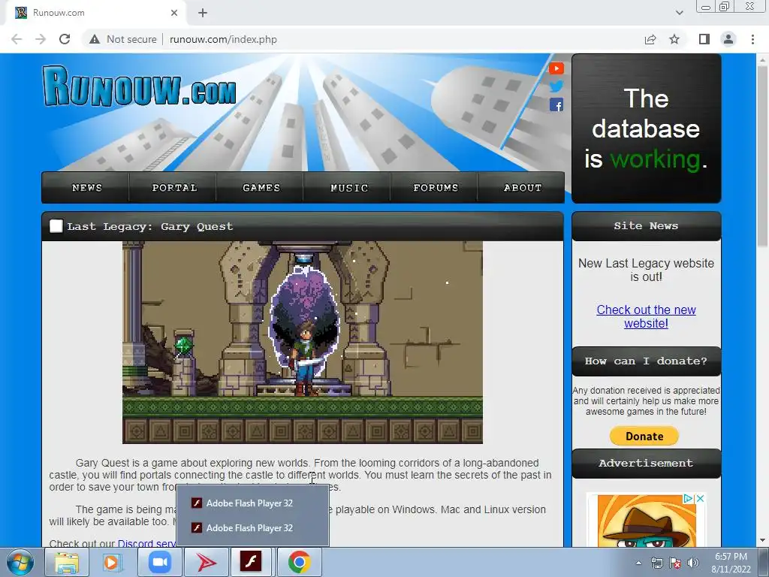Open the PORTAL navigation tab
This screenshot has height=577, width=769.
(x=174, y=187)
